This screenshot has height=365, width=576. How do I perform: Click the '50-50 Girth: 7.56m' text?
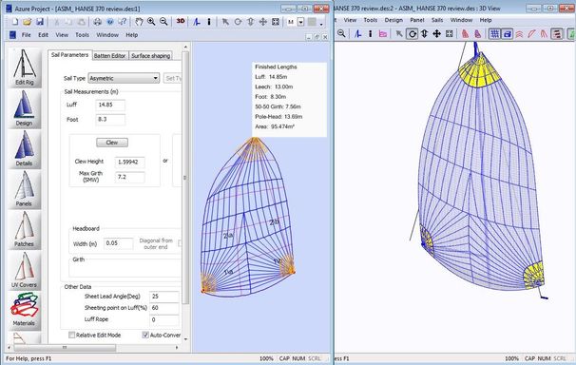click(x=278, y=106)
